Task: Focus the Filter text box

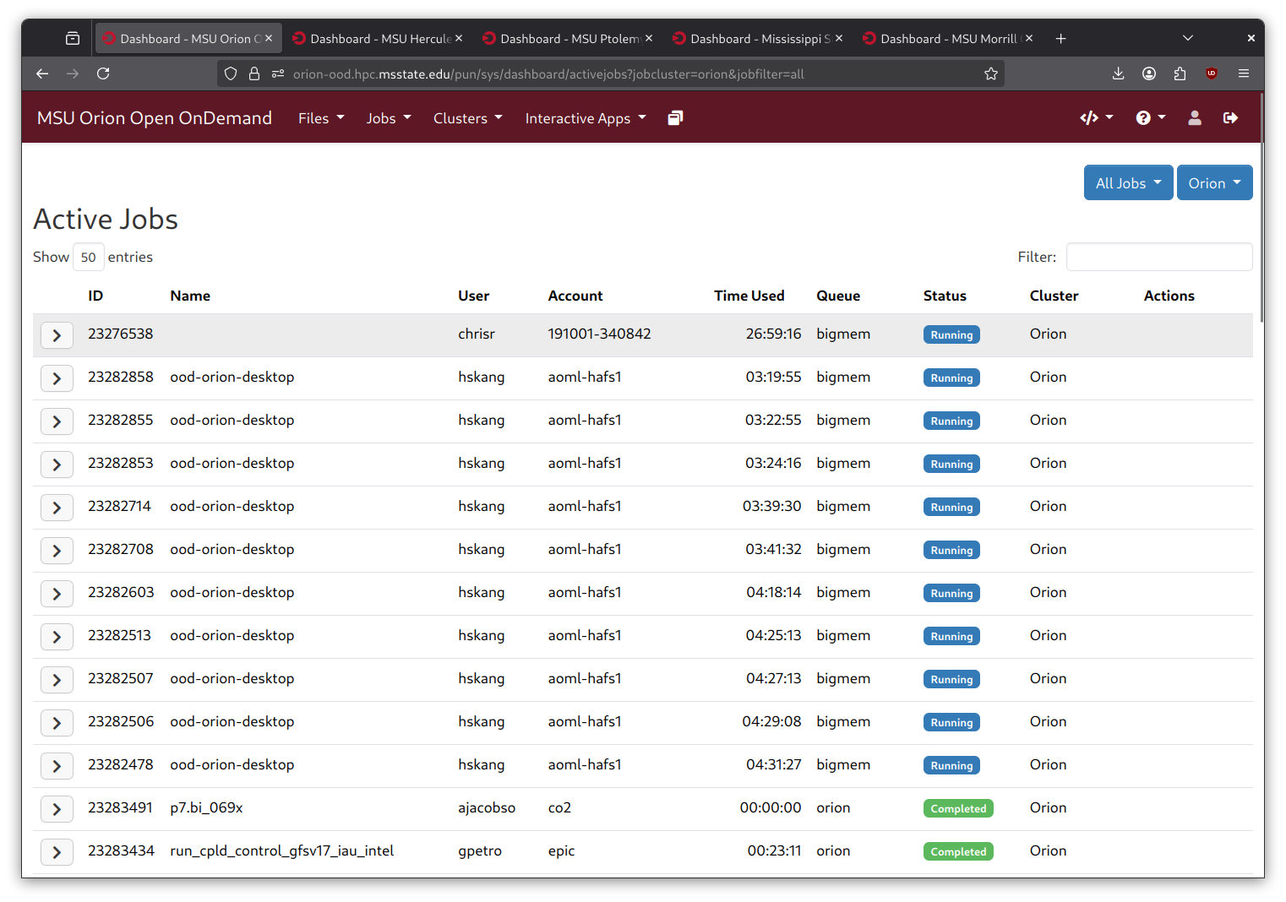Action: pyautogui.click(x=1159, y=257)
